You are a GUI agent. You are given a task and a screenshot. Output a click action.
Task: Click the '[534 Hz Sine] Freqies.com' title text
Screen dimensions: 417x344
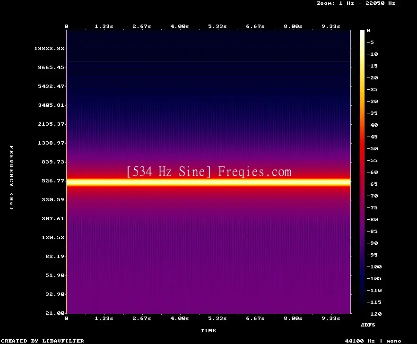point(209,172)
